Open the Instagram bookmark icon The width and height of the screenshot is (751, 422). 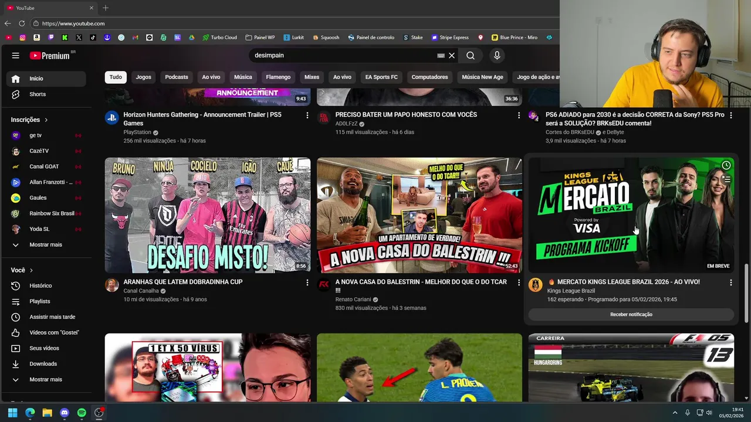[23, 38]
